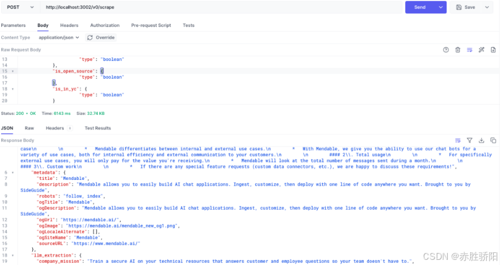Screen dimensions: 500x265
Task: Expand the Save options chevron
Action: tap(487, 7)
